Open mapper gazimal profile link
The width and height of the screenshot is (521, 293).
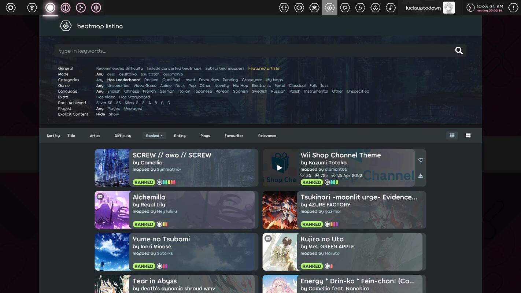333,211
